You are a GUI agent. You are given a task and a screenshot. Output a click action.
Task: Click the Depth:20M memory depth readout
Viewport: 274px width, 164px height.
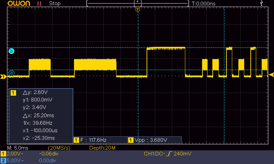click(102, 148)
